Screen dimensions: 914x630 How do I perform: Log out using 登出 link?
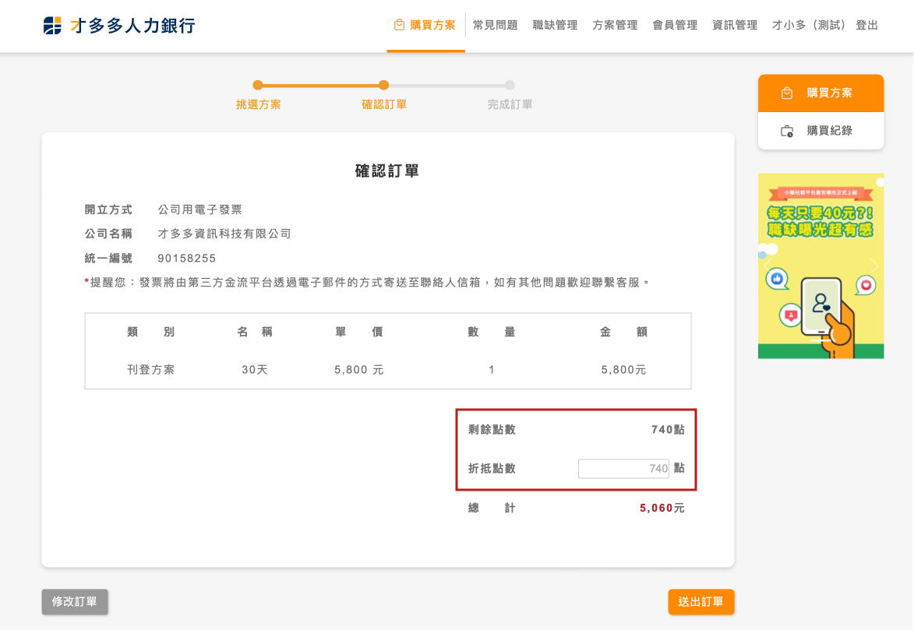(x=866, y=25)
